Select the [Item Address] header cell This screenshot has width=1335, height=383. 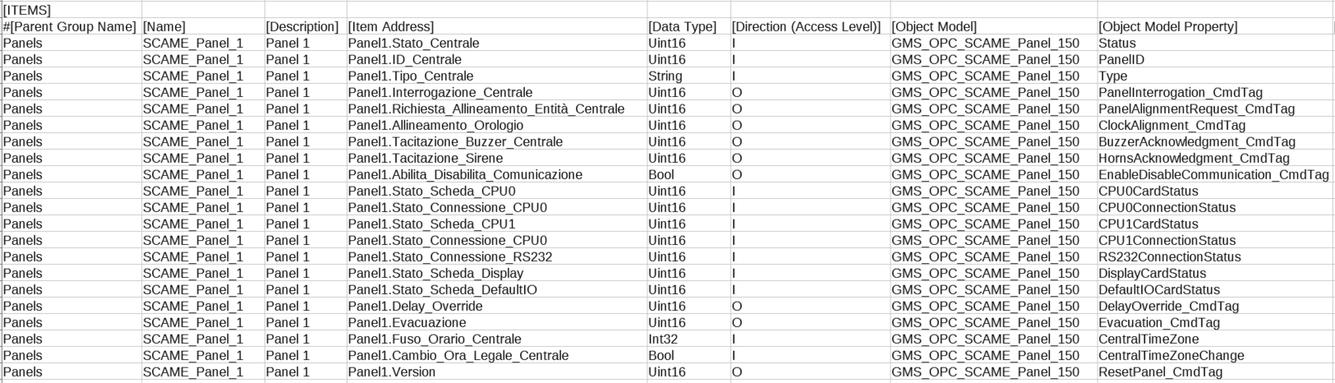[x=391, y=26]
